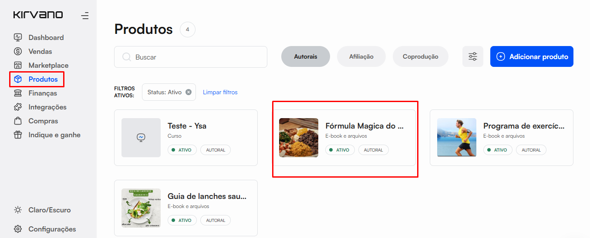The height and width of the screenshot is (238, 590).
Task: Click the Finanças bank icon
Action: click(18, 93)
